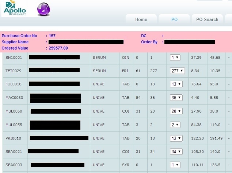Open the quantity dropdown for MUL0055
Viewport: 232px width, 173px height.
175,125
